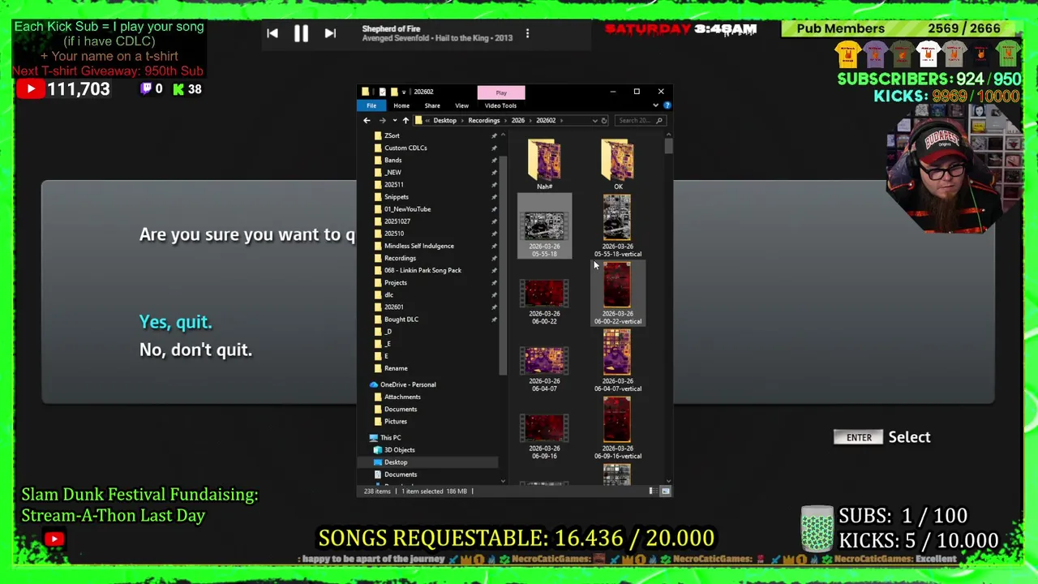Expand the address bar history dropdown
Image resolution: width=1038 pixels, height=584 pixels.
coord(594,120)
